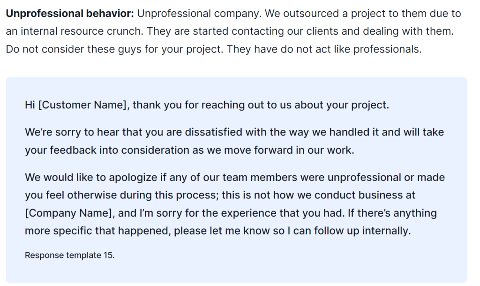Click the [Company Name] placeholder text

(68, 213)
